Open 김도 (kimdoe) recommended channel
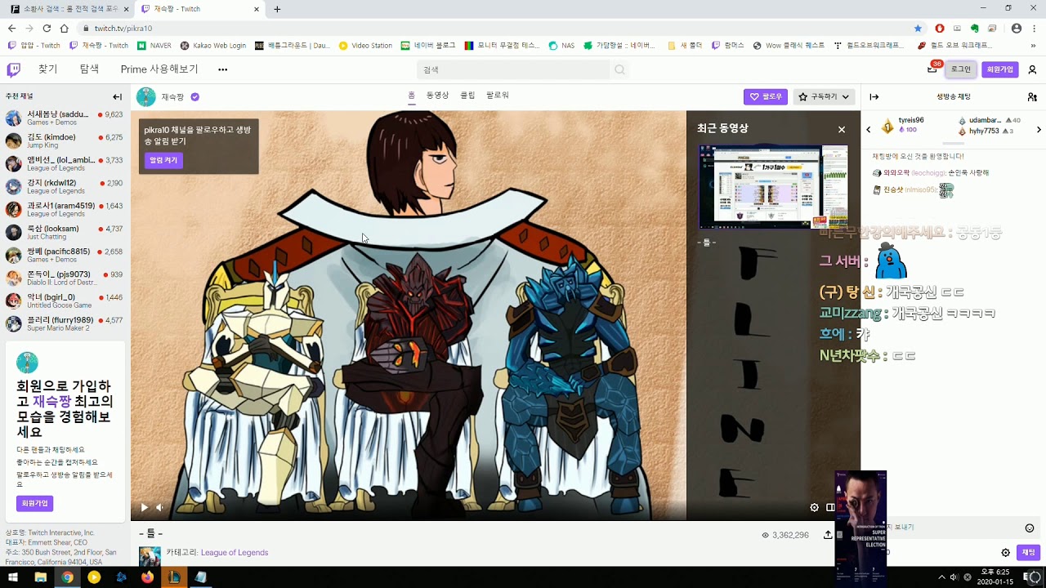Screen dimensions: 1046x588 coord(64,141)
